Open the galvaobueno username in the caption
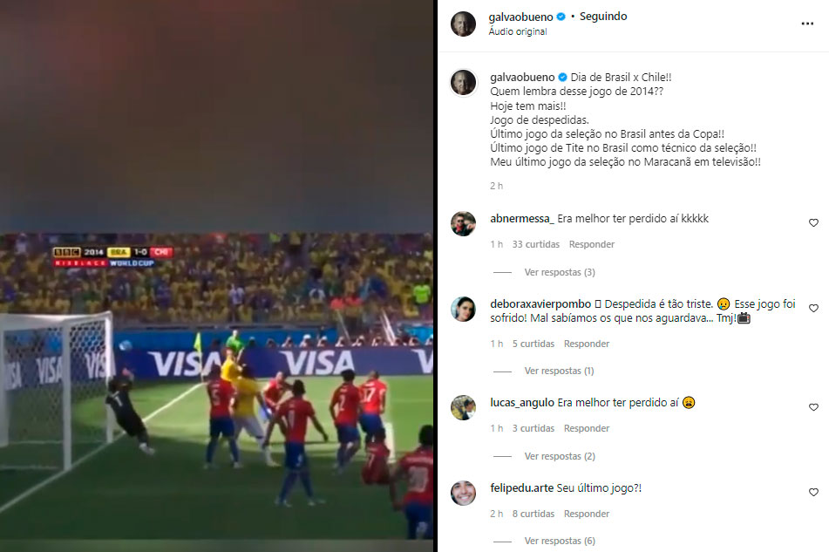829x552 pixels. (x=522, y=78)
